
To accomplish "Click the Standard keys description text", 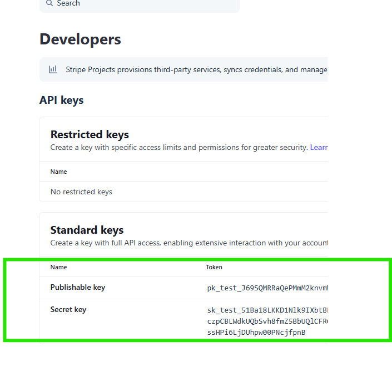I will pyautogui.click(x=189, y=243).
